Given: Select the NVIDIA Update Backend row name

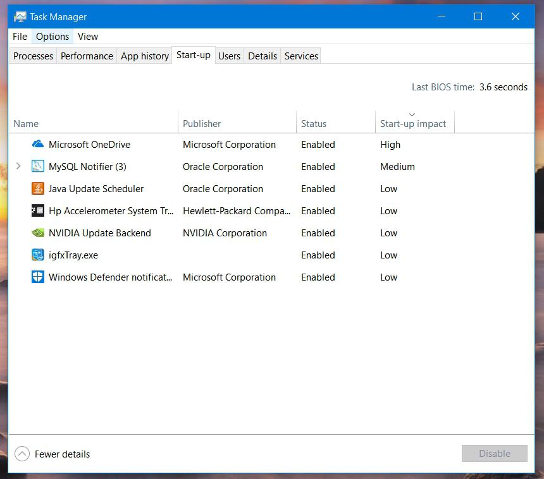Looking at the screenshot, I should pos(100,233).
